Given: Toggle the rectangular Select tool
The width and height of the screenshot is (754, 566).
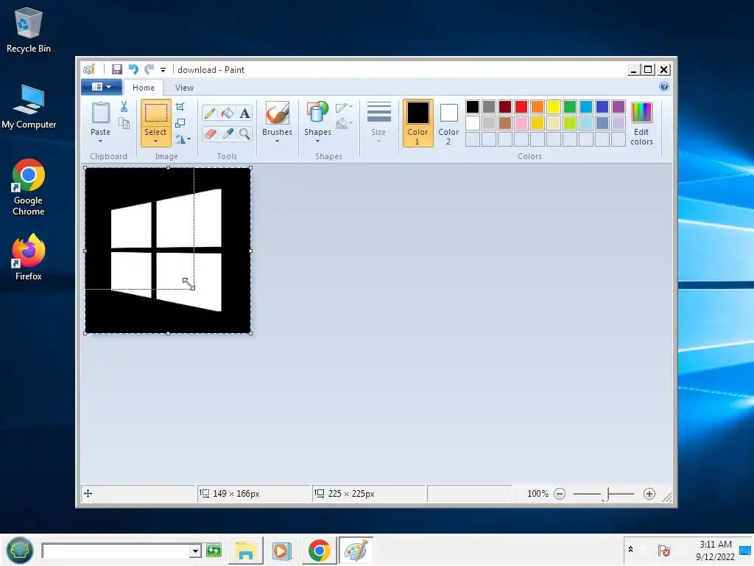Looking at the screenshot, I should click(156, 113).
